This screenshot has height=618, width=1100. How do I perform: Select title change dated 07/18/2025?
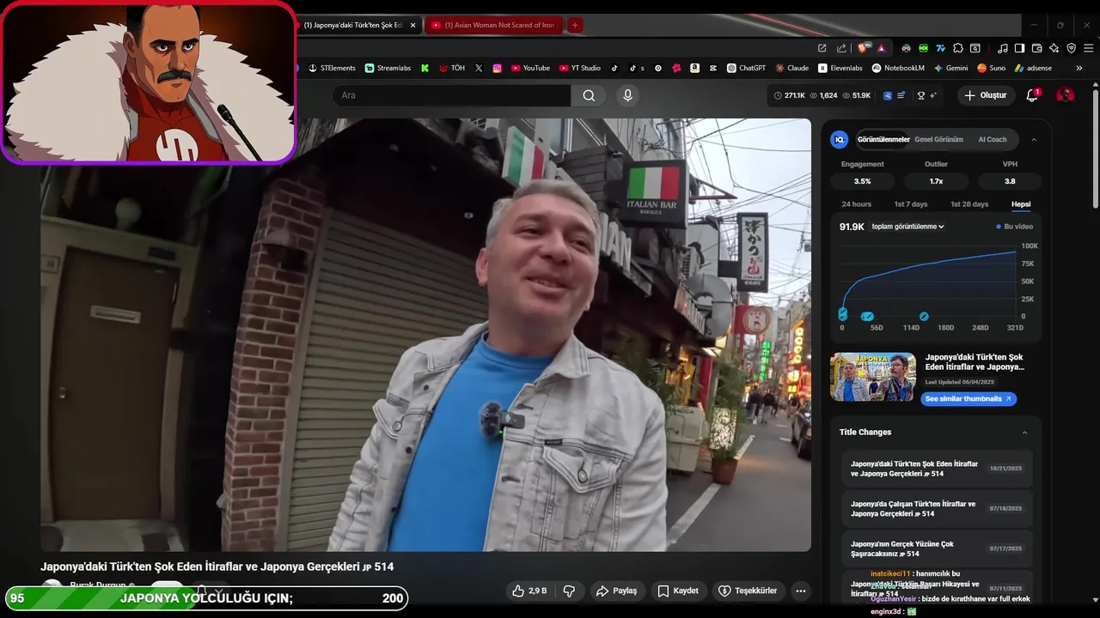tap(937, 509)
